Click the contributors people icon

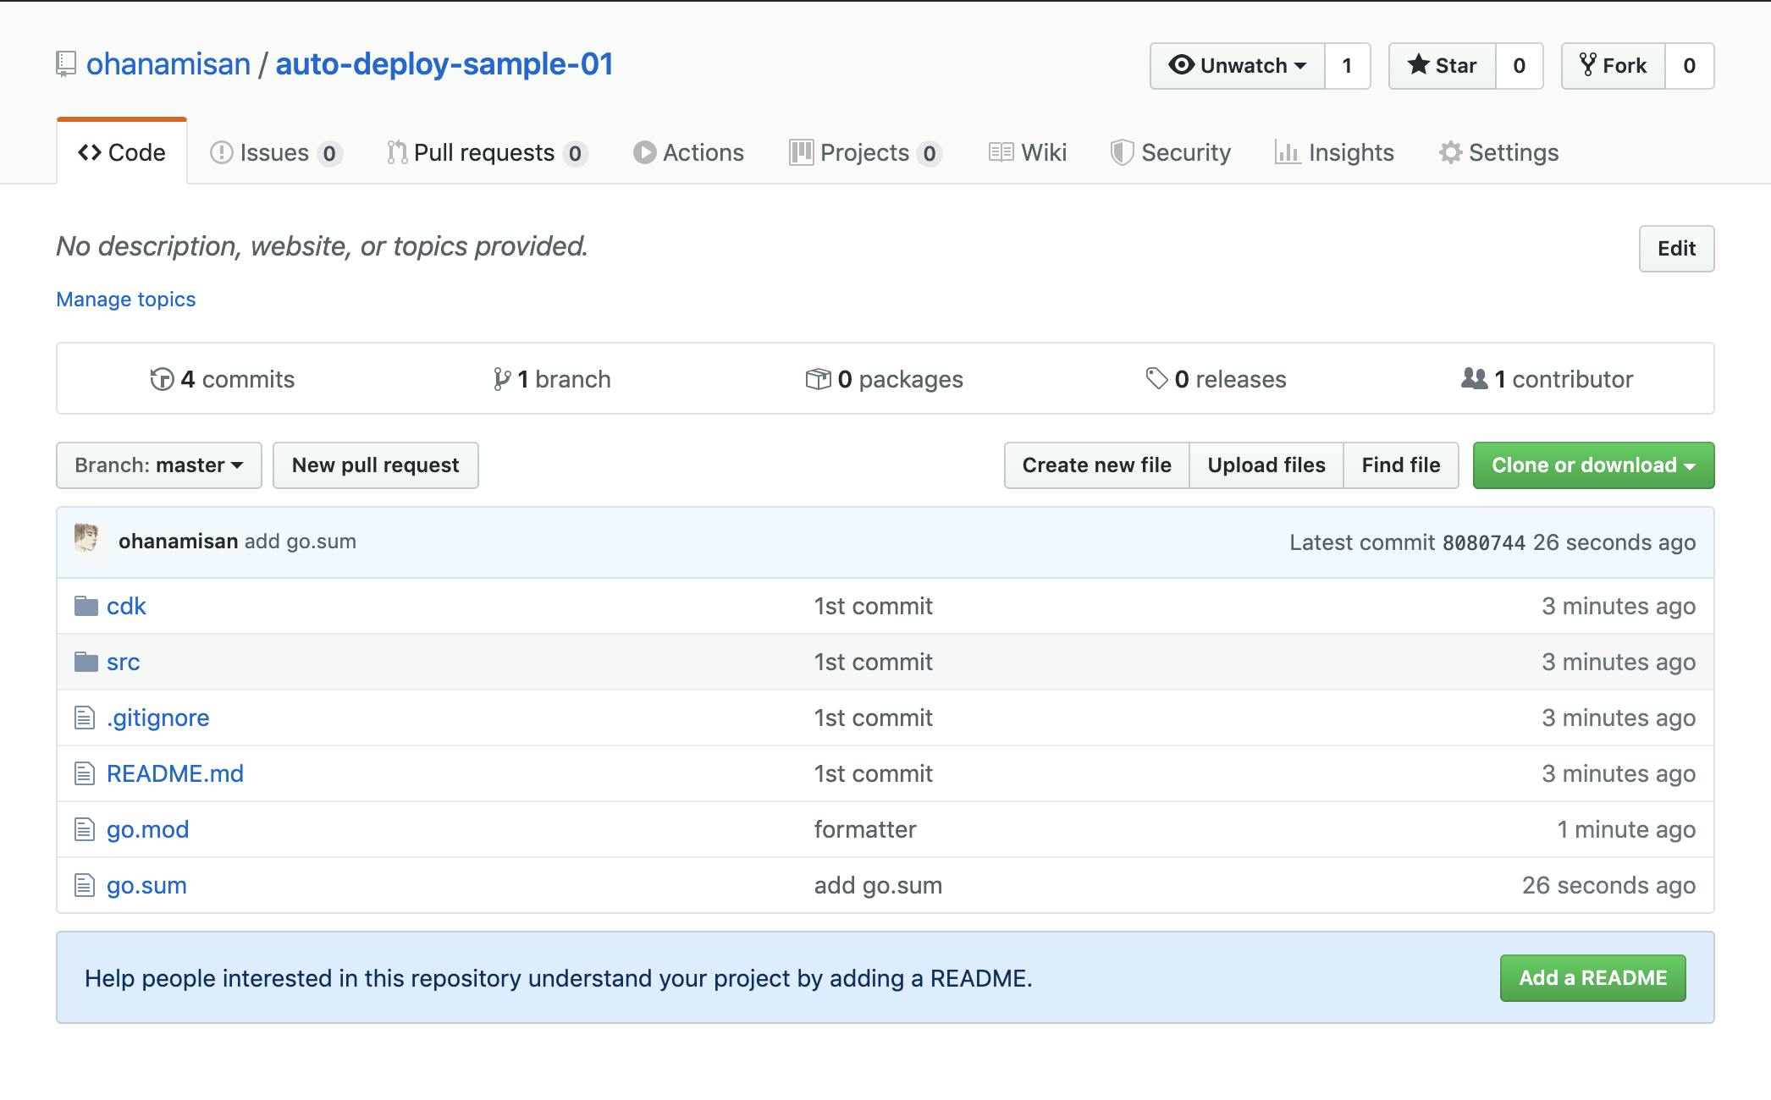[x=1474, y=378]
